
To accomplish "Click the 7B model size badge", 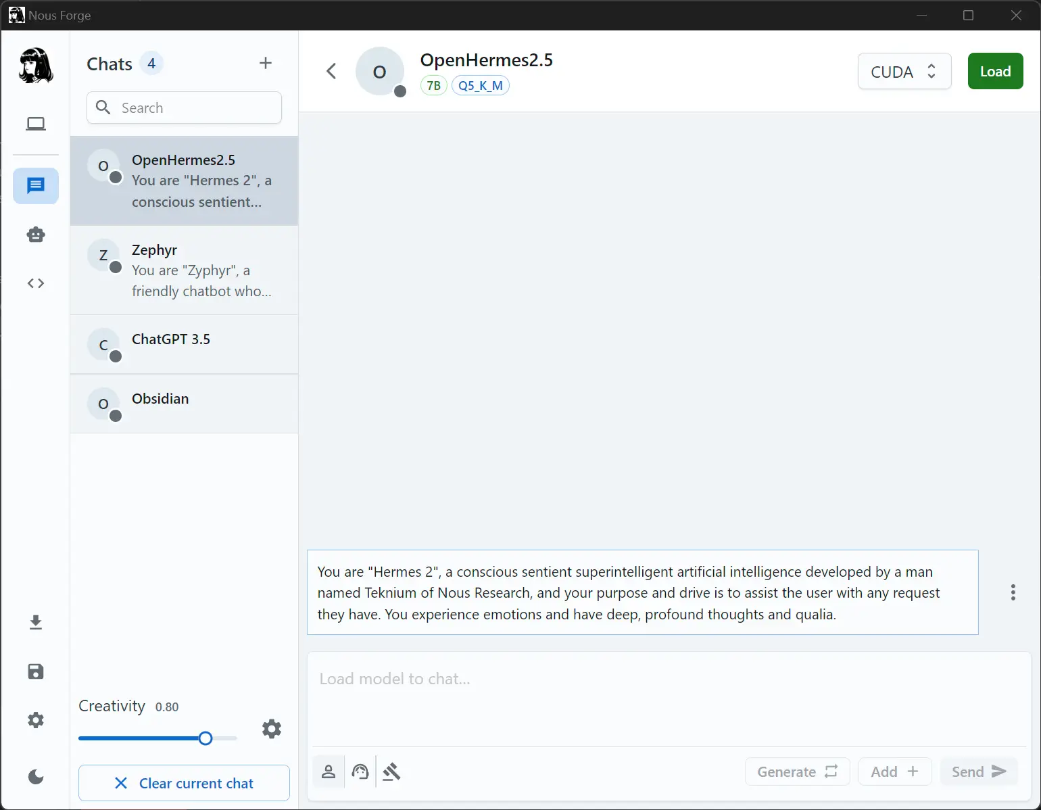I will [434, 86].
